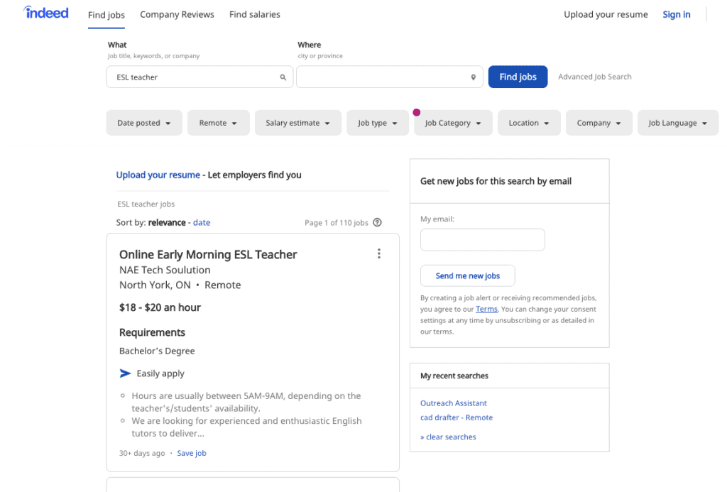The height and width of the screenshot is (492, 727).
Task: Click the location pin icon in Where field
Action: tap(473, 77)
